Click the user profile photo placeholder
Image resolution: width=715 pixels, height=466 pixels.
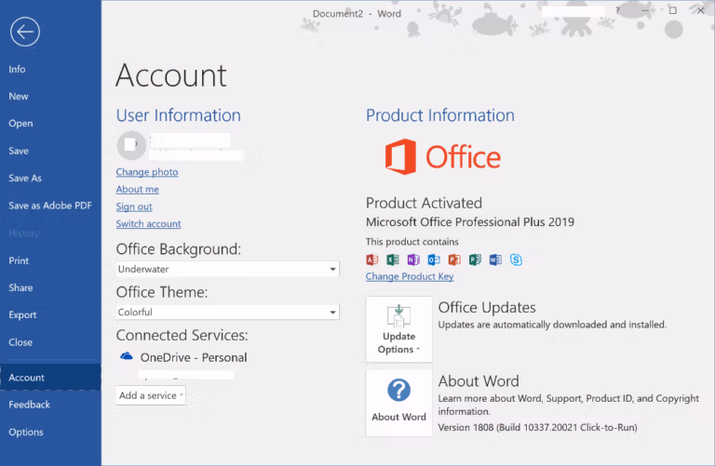click(x=131, y=145)
